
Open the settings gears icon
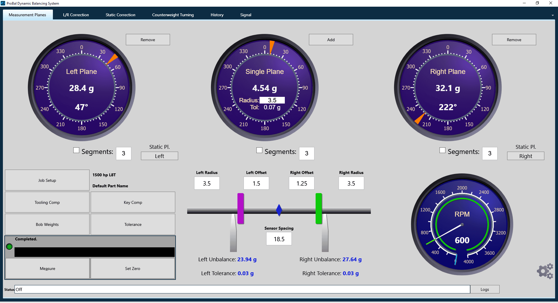(x=545, y=271)
